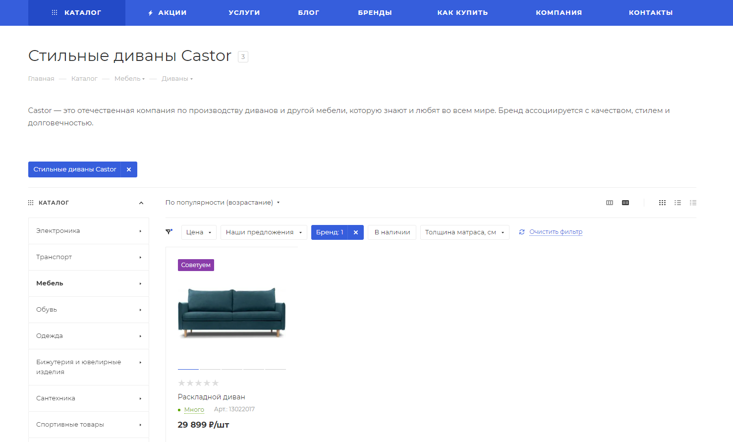Open the 'Наши предложения' dropdown

pyautogui.click(x=264, y=232)
